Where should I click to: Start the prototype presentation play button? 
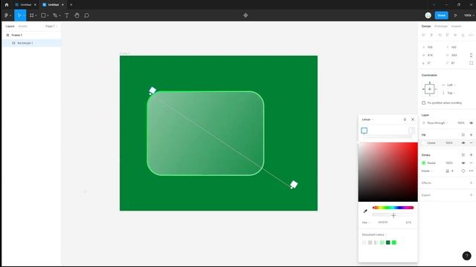point(455,15)
